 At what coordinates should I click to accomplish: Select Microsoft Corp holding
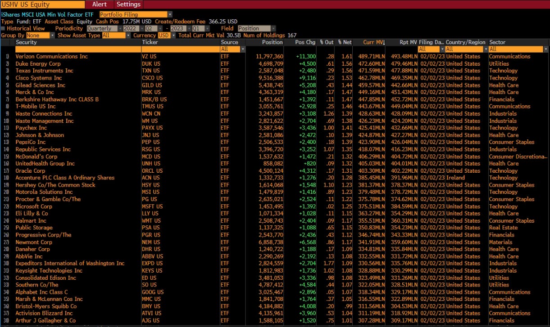click(x=34, y=206)
